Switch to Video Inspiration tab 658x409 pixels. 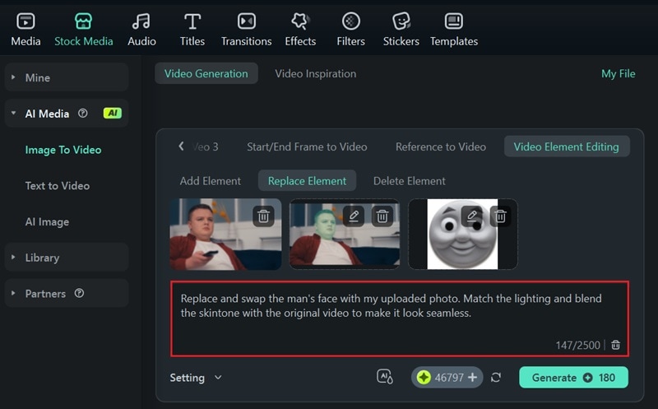[x=316, y=73]
